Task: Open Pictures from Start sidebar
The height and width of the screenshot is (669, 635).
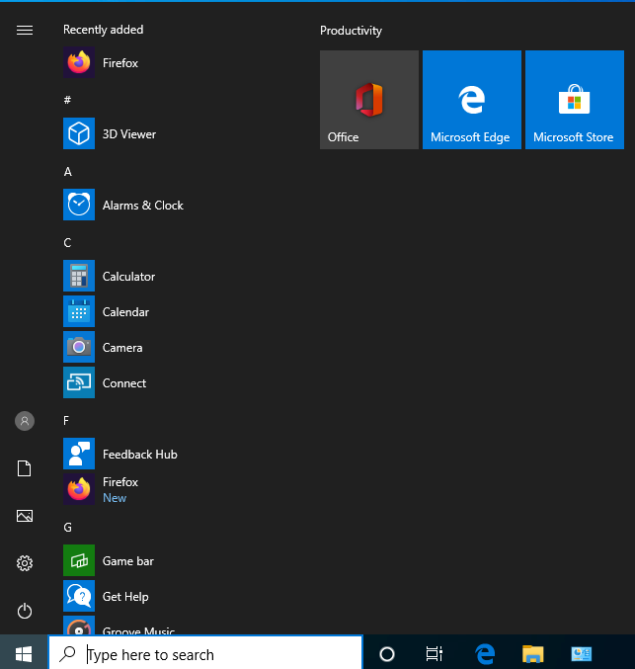Action: tap(25, 516)
